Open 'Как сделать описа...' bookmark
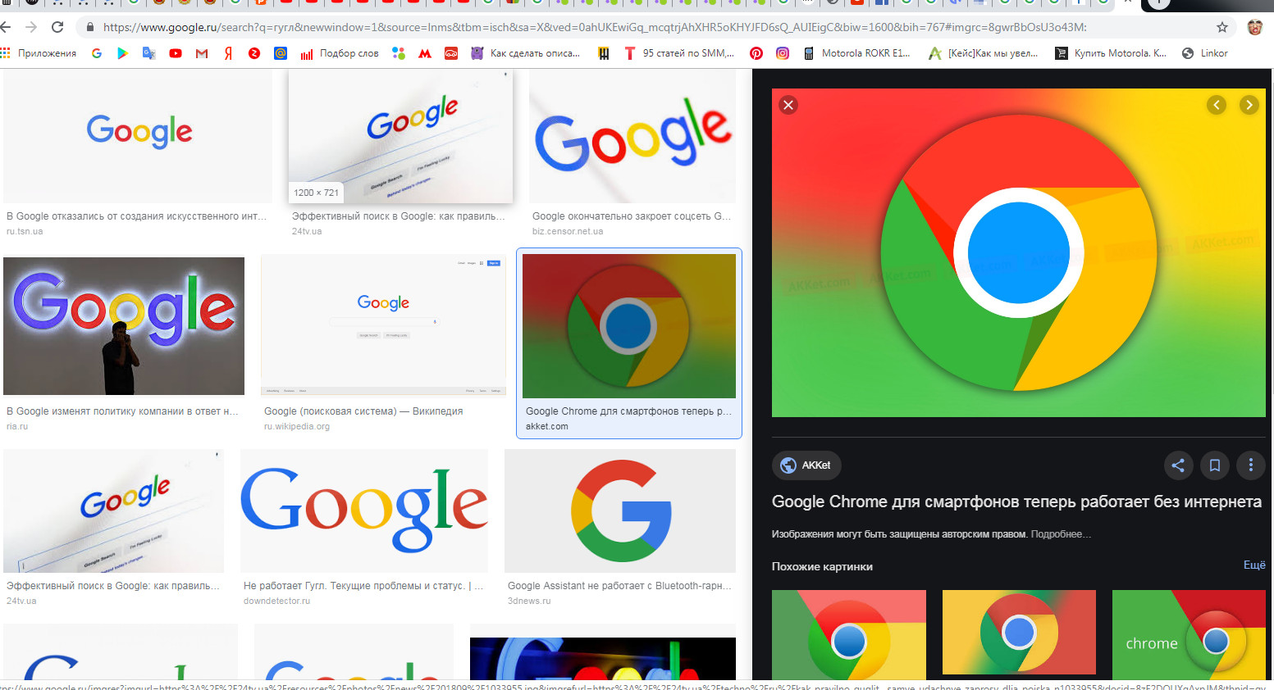This screenshot has width=1274, height=690. 525,53
